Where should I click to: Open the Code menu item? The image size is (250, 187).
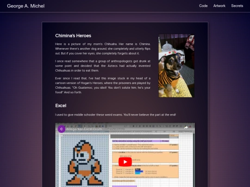pyautogui.click(x=203, y=6)
